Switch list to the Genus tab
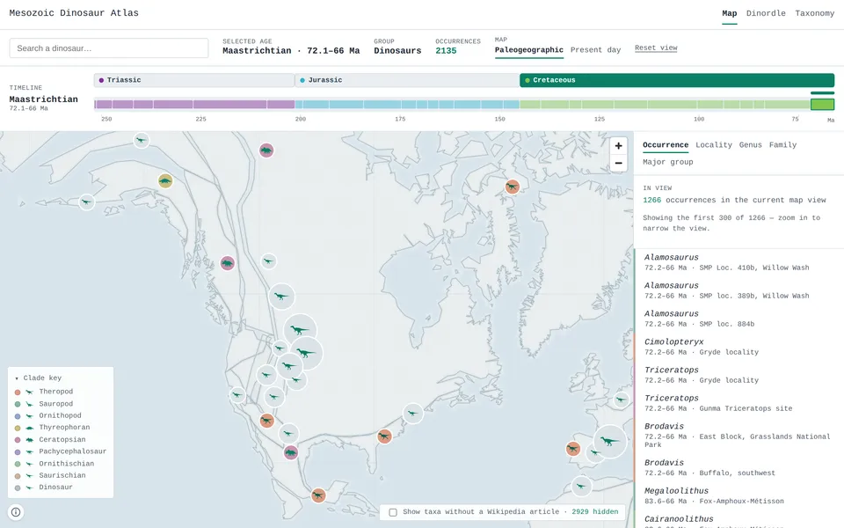This screenshot has width=844, height=528. pyautogui.click(x=750, y=144)
